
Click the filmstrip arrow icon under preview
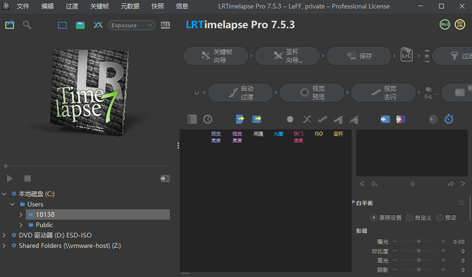point(165,179)
